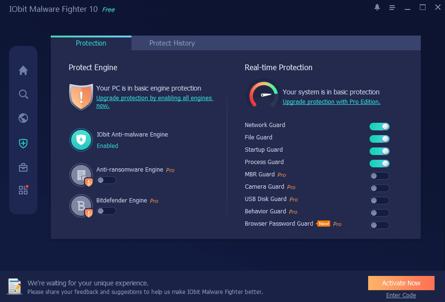Open the hamburger main menu
Screen dimensions: 445x302
click(x=392, y=7)
